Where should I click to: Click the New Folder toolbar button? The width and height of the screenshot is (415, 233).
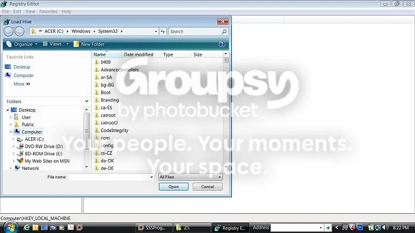[x=89, y=44]
